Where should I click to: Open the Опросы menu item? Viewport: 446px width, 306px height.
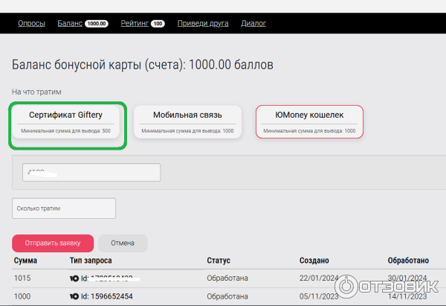point(30,23)
